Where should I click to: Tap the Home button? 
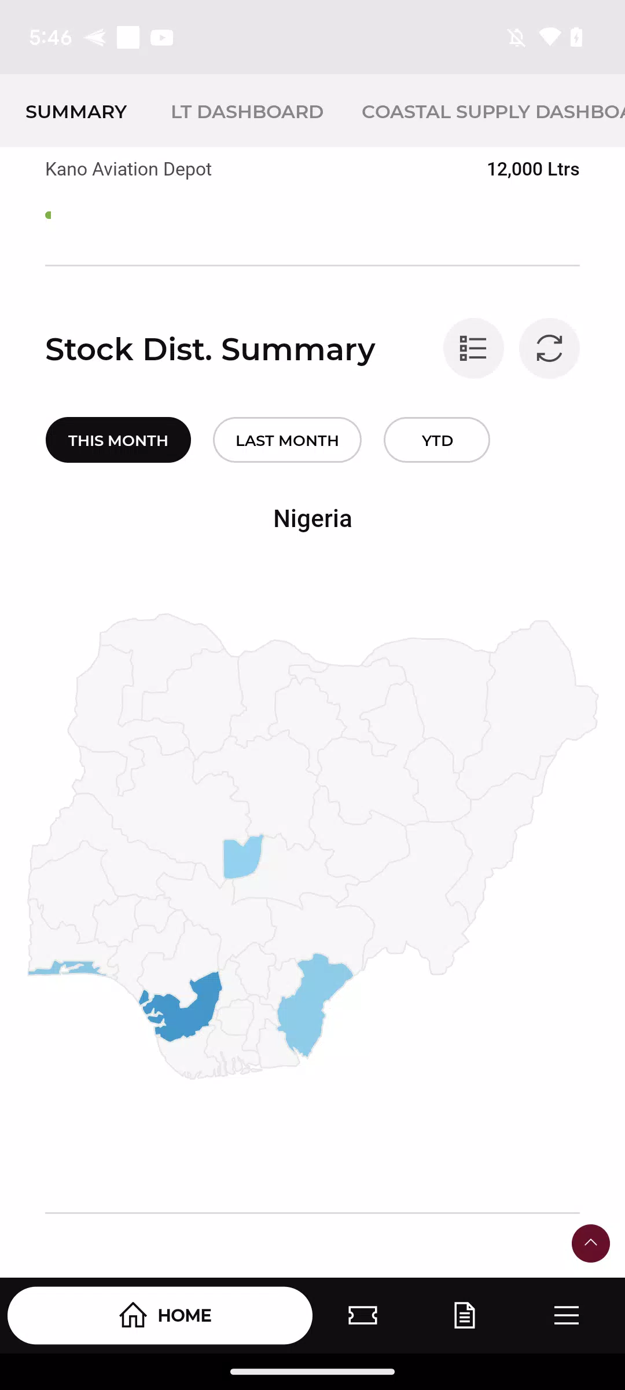click(x=160, y=1315)
